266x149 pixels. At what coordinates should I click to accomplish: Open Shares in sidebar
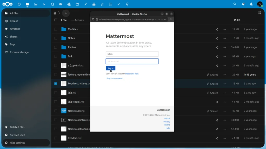[x=26, y=36]
